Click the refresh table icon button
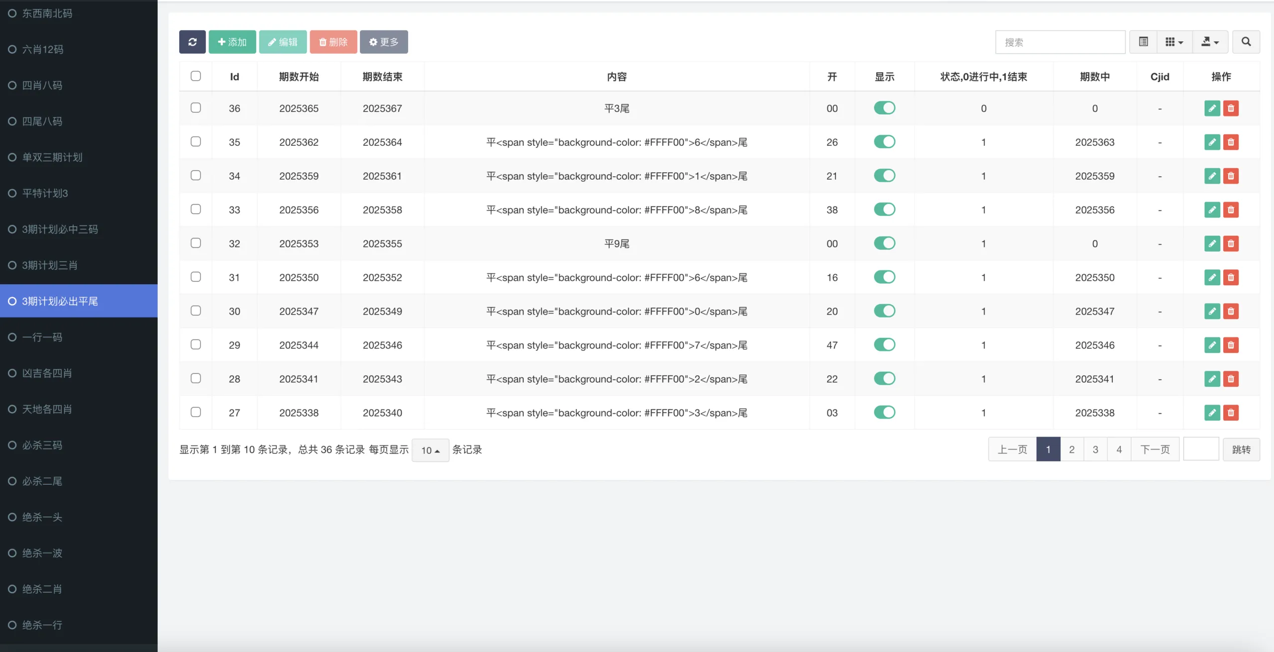 pyautogui.click(x=192, y=42)
